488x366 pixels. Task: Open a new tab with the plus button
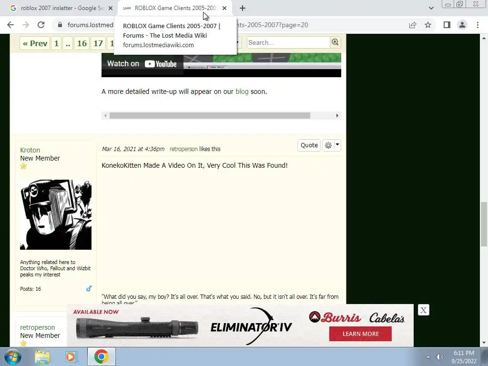pyautogui.click(x=243, y=8)
